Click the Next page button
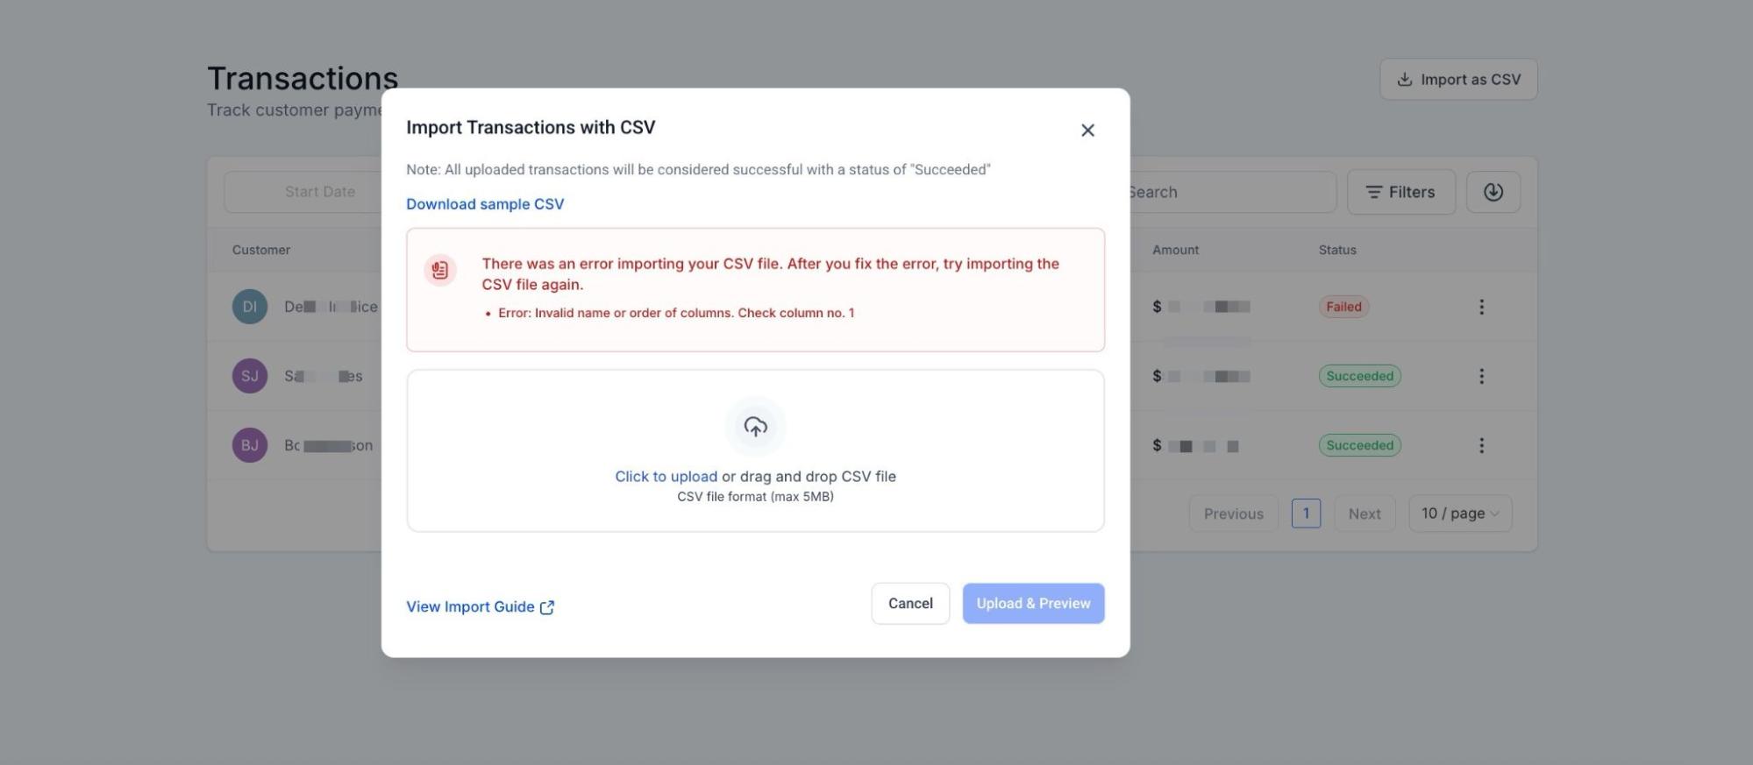Screen dimensions: 1753x765 click(x=1364, y=514)
